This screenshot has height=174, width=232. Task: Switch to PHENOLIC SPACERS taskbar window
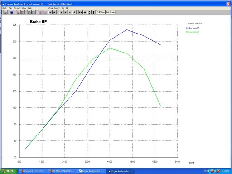[62, 171]
